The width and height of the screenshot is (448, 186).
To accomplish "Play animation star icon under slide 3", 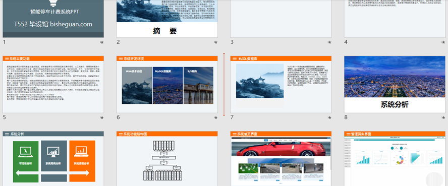I will pos(329,42).
